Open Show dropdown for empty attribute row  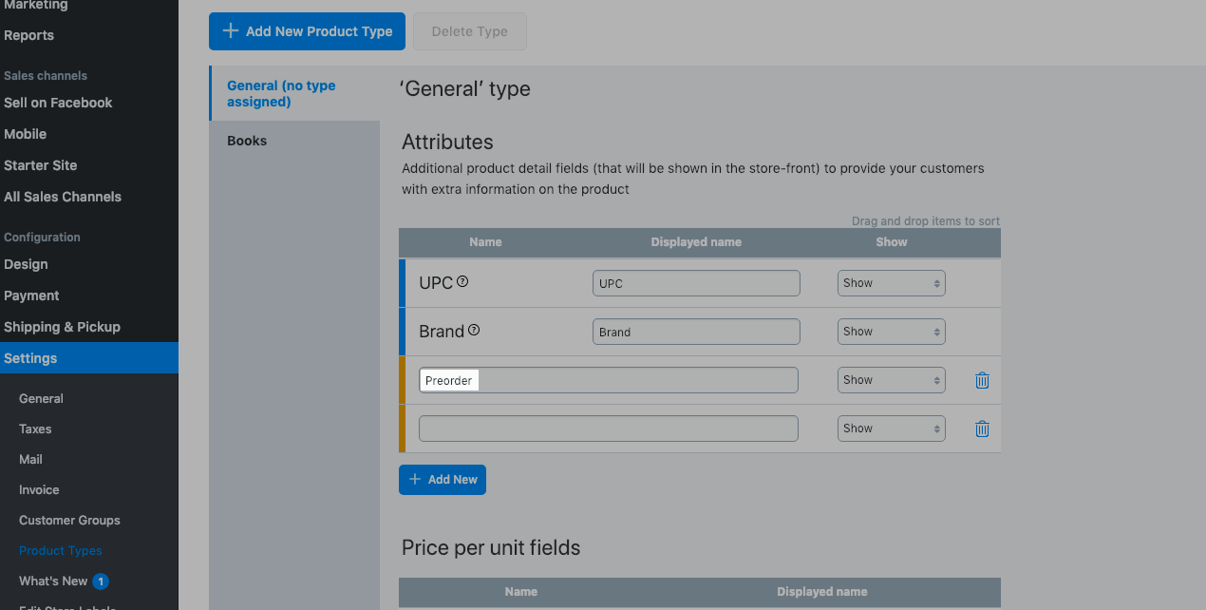(x=891, y=429)
